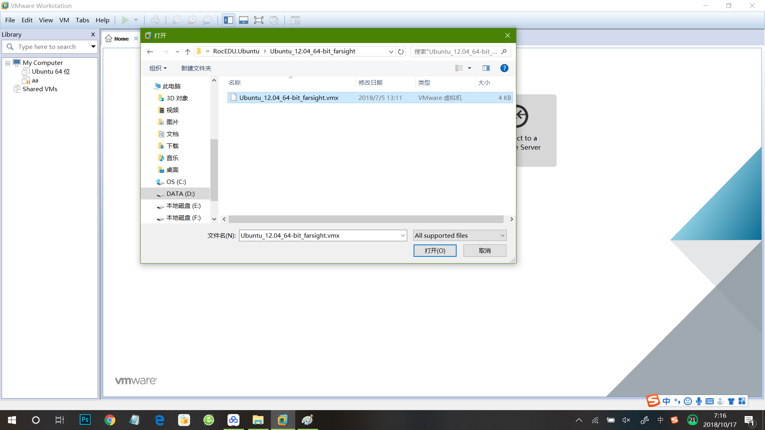Image resolution: width=765 pixels, height=430 pixels.
Task: Open the Edit menu
Action: click(x=27, y=20)
